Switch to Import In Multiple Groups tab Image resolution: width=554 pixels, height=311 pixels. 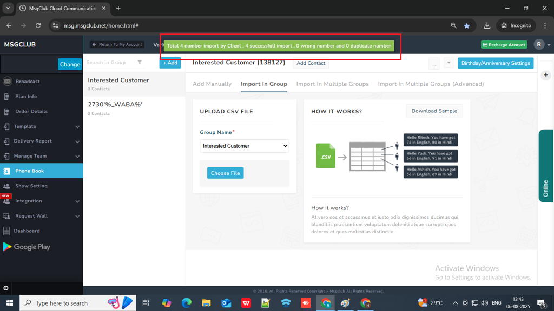pyautogui.click(x=333, y=84)
